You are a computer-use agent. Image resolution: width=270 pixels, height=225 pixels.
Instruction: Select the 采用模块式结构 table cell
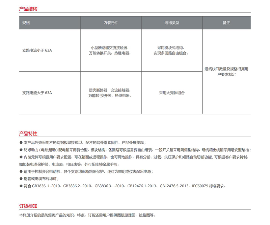click(x=171, y=50)
